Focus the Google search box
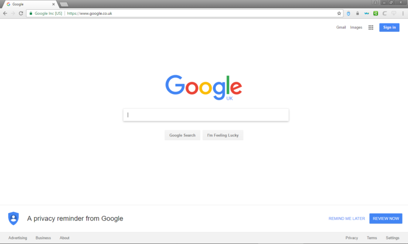 (206, 115)
